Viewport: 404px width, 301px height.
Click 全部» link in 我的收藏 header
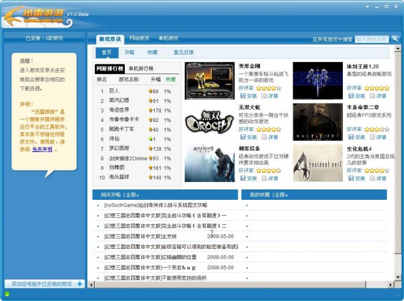281,195
